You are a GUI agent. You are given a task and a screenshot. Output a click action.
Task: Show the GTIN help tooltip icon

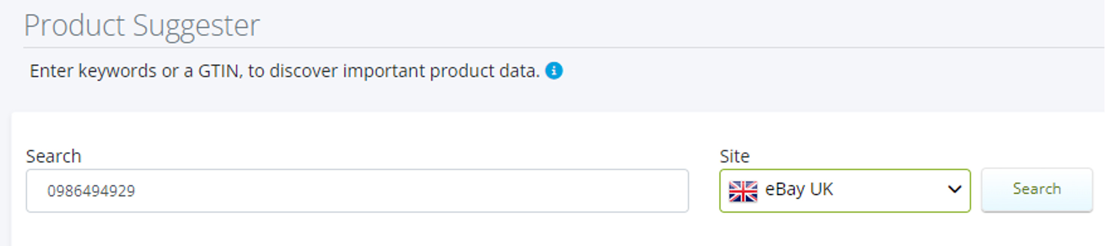coord(554,71)
